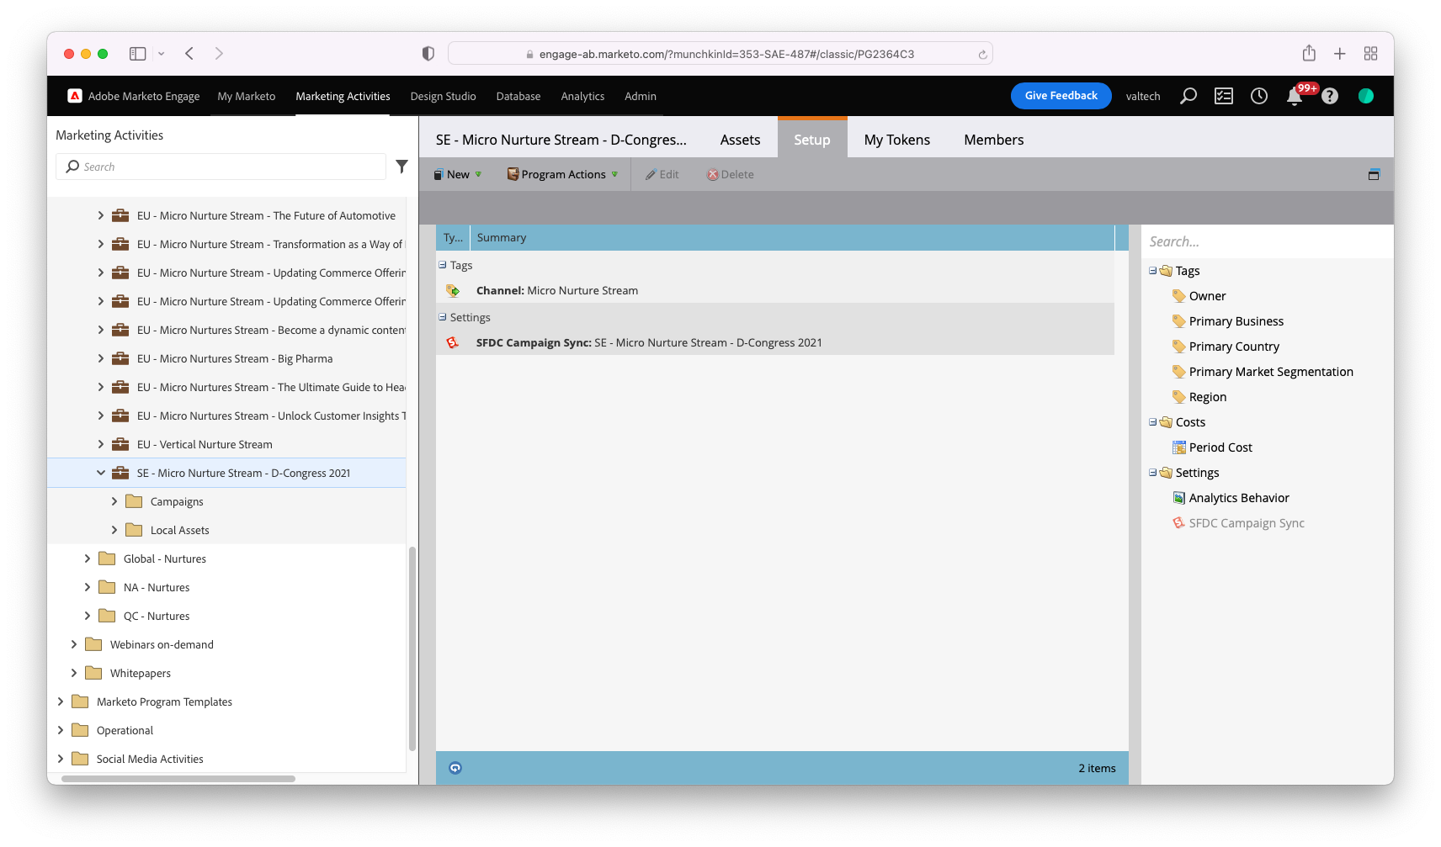The image size is (1441, 847).
Task: Click the Give Feedback button
Action: (1061, 96)
